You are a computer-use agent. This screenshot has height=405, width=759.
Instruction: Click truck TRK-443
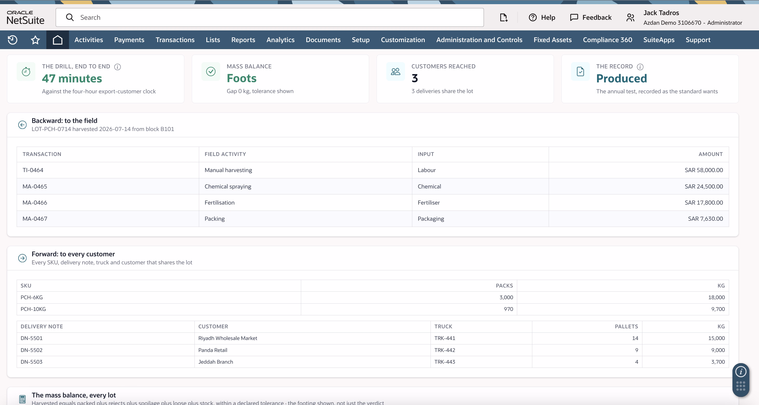click(x=445, y=362)
